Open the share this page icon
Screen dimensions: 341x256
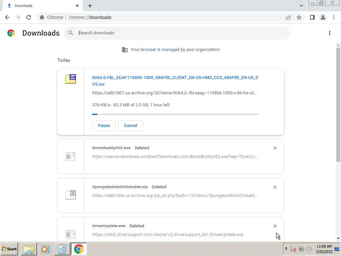pyautogui.click(x=288, y=17)
